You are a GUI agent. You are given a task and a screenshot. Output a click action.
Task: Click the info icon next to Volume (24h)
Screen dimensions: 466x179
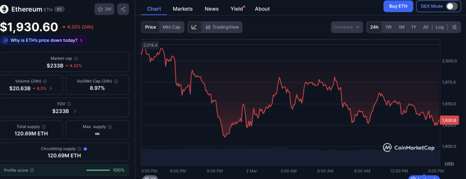(45, 81)
